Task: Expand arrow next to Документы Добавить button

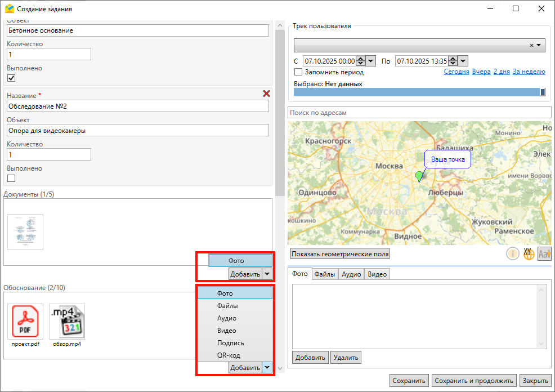Action: pos(267,274)
